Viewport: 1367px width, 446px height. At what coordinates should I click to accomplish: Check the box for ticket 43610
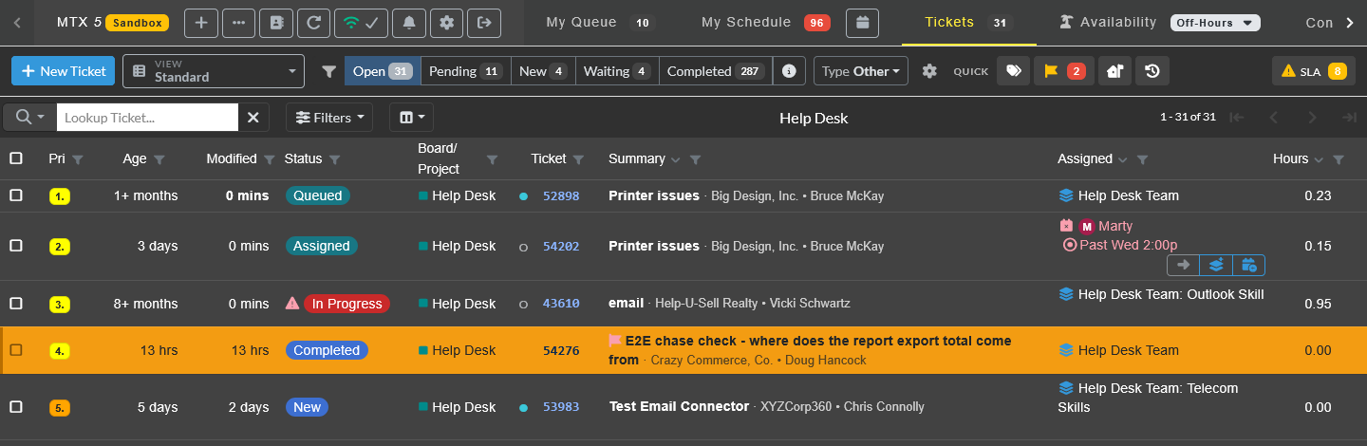(16, 304)
